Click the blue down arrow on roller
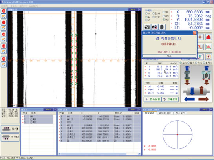Viewport: 214px width, 160px height. [x=192, y=91]
